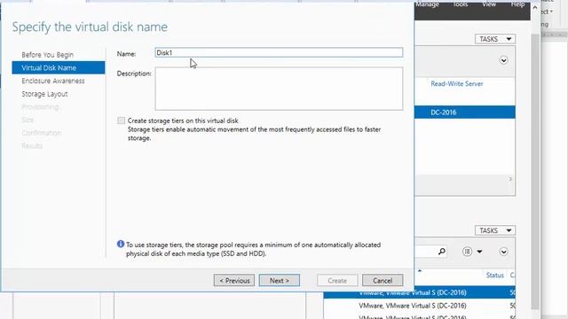Click the scroll up arrow in Server Manager

(x=535, y=7)
